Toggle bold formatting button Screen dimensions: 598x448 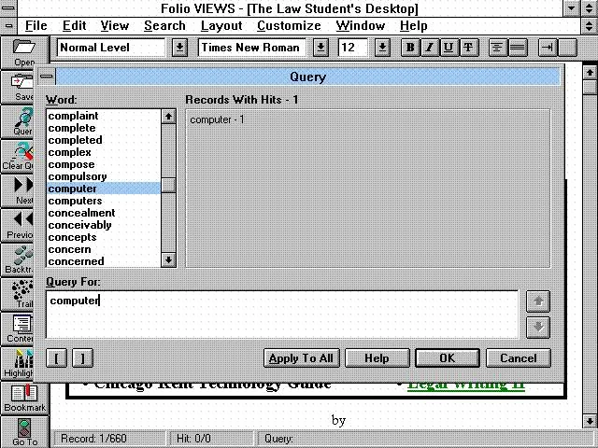pyautogui.click(x=410, y=48)
